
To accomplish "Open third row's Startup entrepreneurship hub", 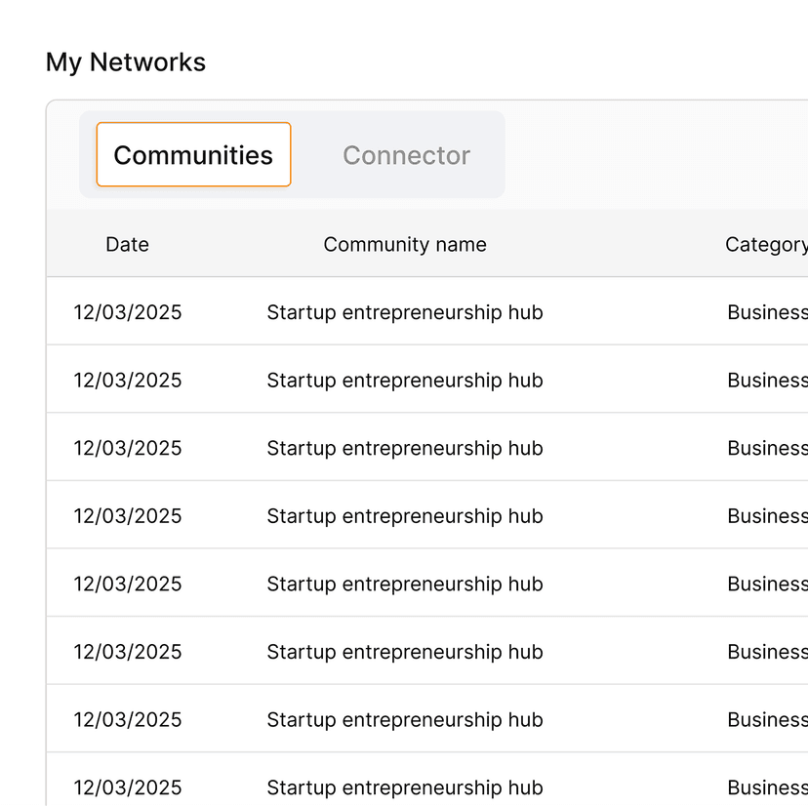I will point(405,448).
